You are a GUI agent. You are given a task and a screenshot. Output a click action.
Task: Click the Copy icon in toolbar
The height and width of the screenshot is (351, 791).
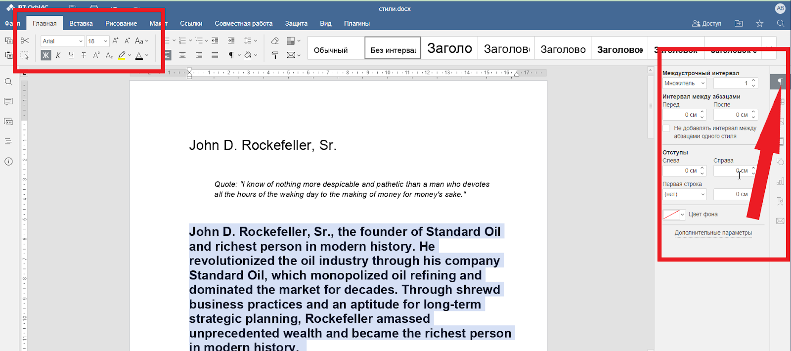pos(8,41)
